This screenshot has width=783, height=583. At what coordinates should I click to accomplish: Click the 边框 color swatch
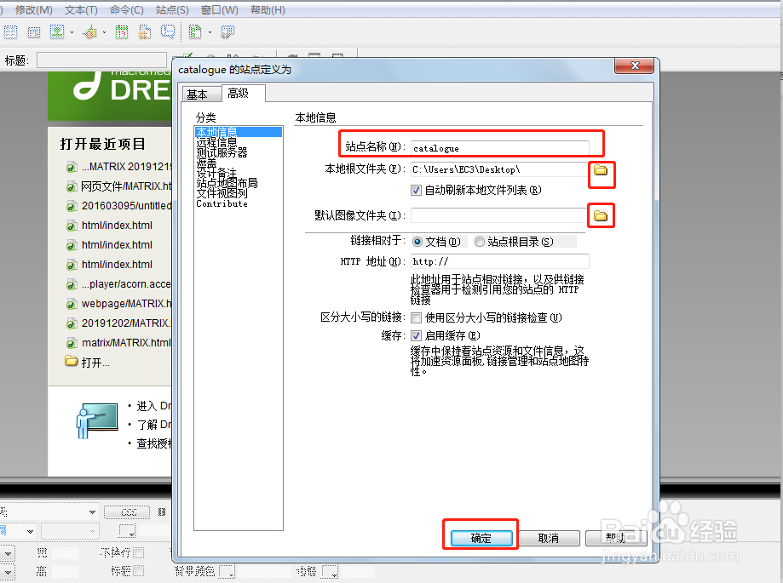coord(331,571)
